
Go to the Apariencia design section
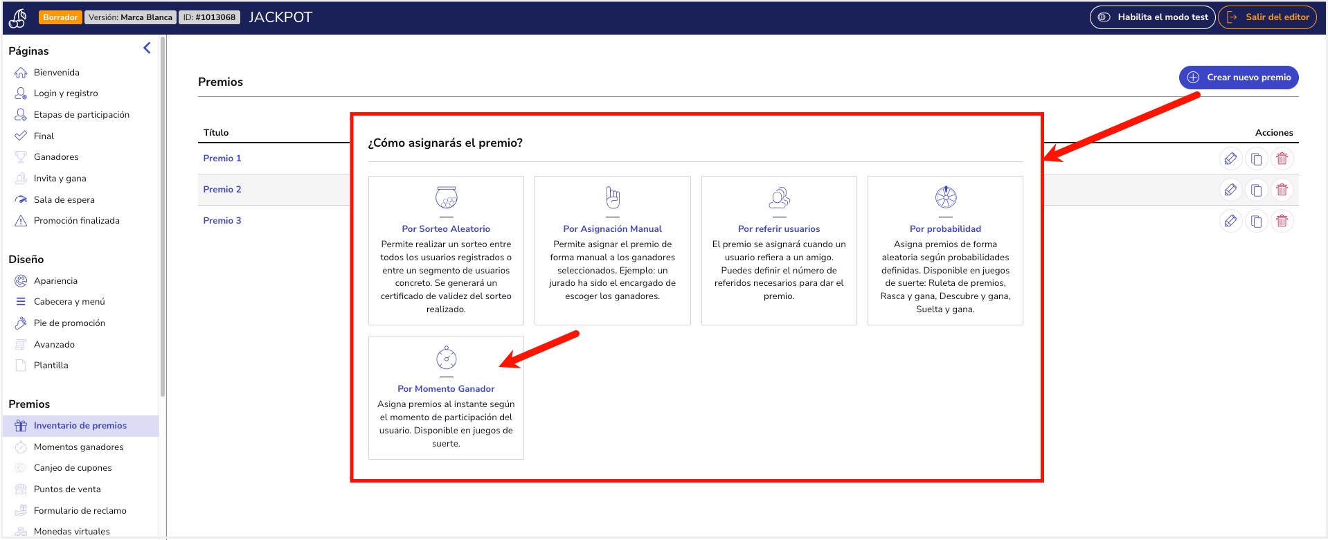point(55,280)
